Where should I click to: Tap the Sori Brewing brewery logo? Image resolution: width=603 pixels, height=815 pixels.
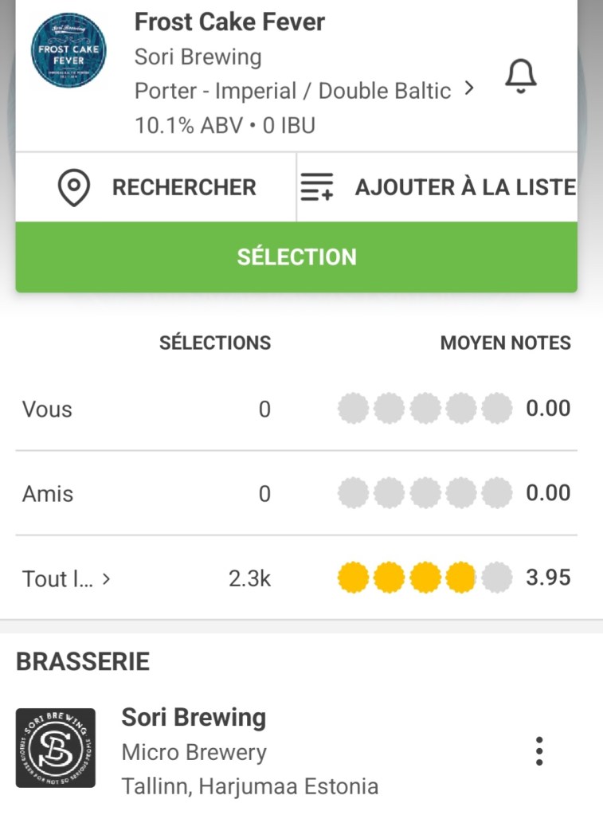click(56, 748)
